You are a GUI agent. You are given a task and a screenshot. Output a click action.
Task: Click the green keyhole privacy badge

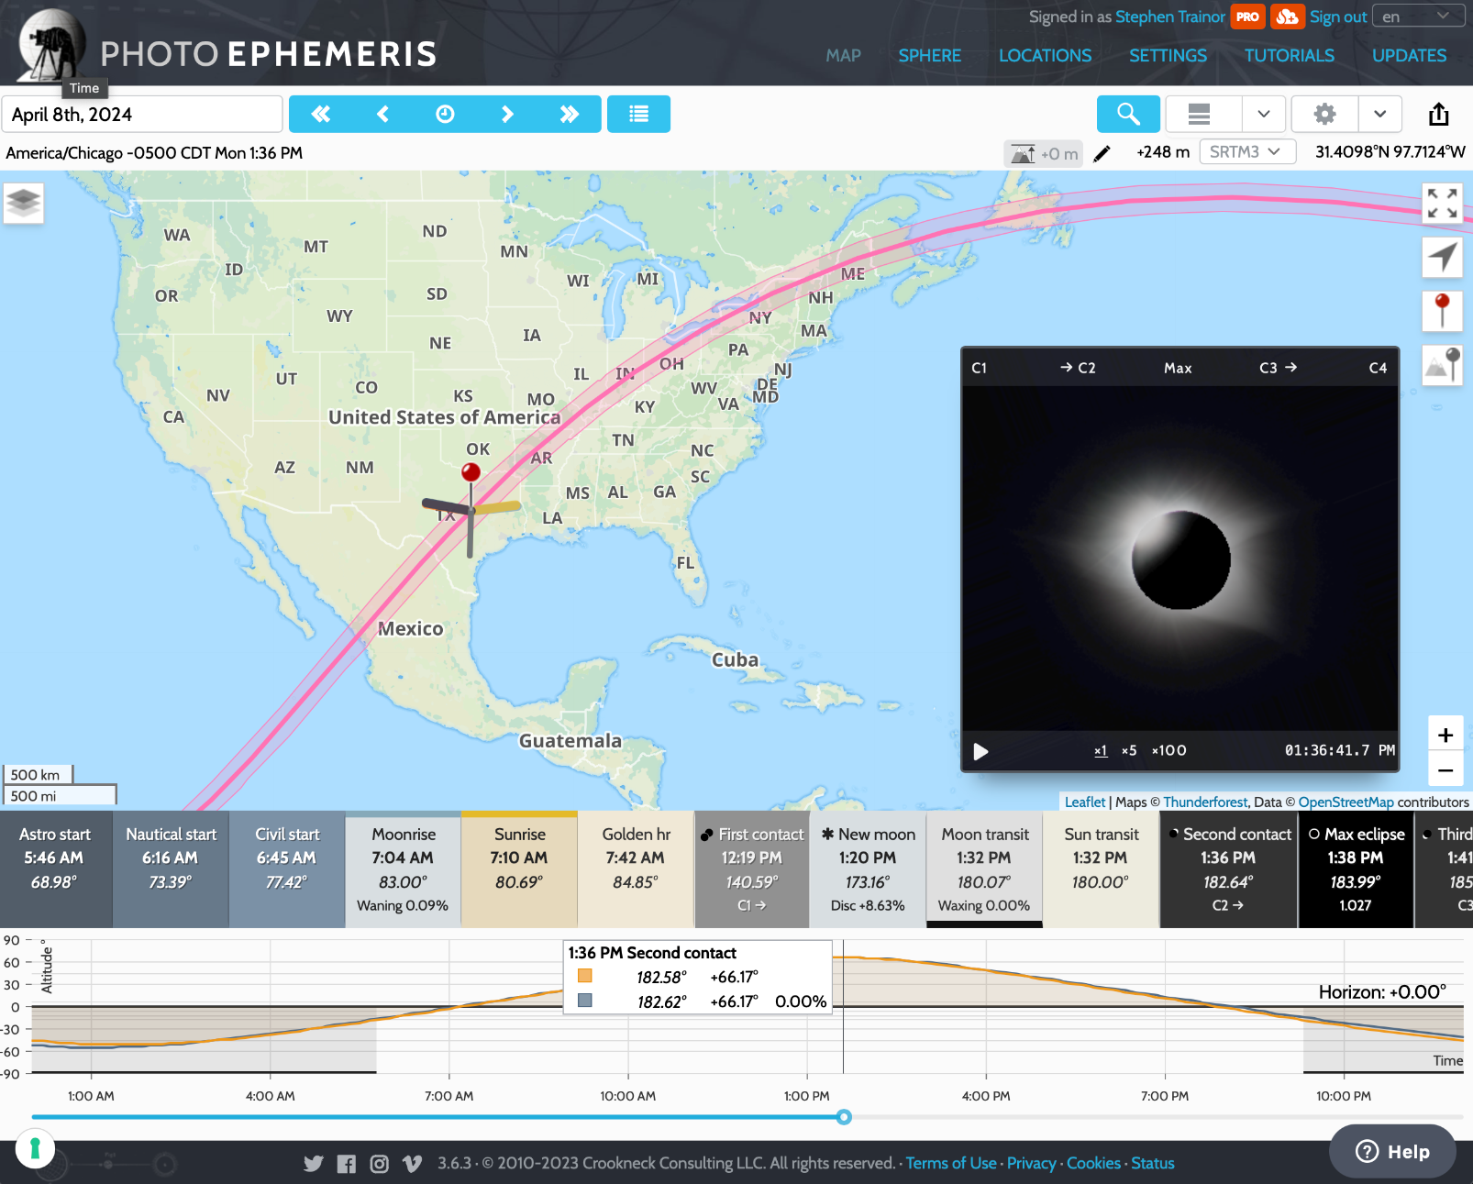click(x=35, y=1148)
